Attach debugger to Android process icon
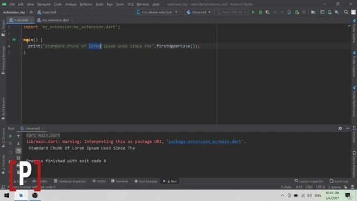 click(x=297, y=12)
